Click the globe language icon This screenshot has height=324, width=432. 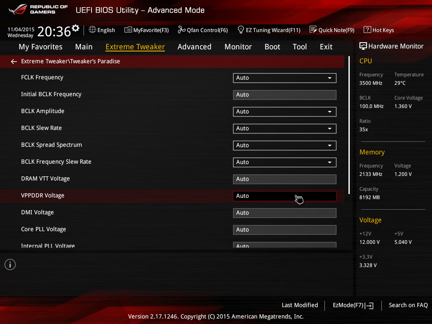(x=92, y=30)
